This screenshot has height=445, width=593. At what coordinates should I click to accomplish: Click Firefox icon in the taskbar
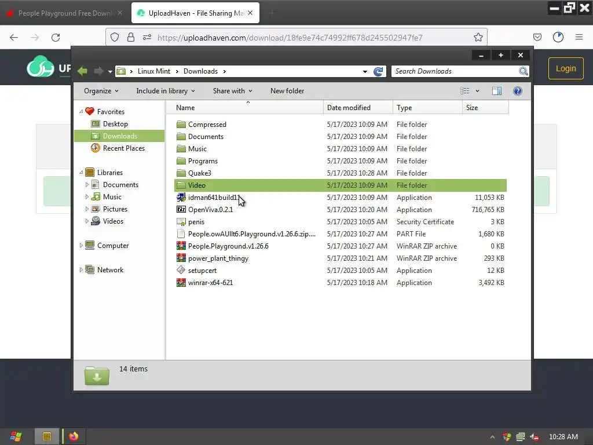point(74,436)
